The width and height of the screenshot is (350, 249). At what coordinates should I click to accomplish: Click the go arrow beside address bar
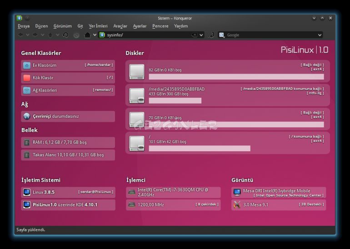click(211, 35)
